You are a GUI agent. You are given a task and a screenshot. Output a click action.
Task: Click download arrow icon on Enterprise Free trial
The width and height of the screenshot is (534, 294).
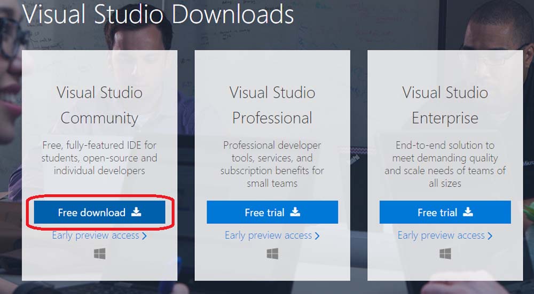point(468,212)
